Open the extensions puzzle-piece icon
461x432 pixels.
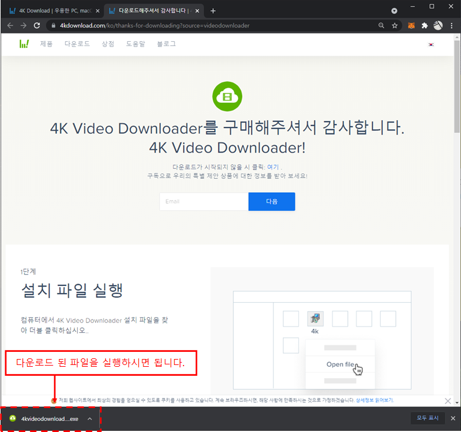coord(425,26)
